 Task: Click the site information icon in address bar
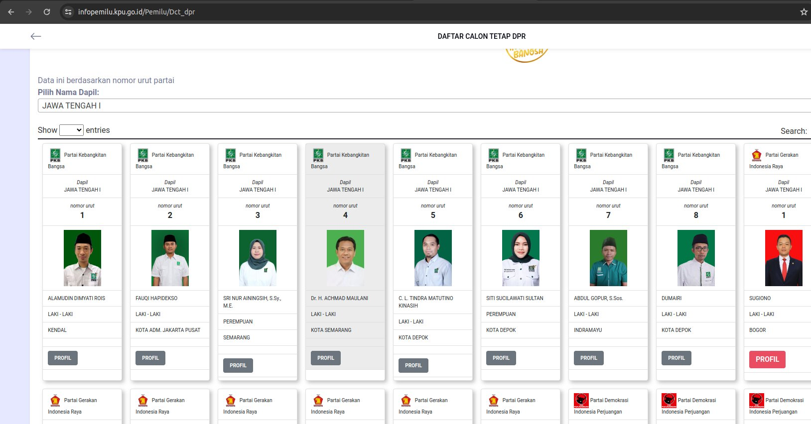pos(69,12)
